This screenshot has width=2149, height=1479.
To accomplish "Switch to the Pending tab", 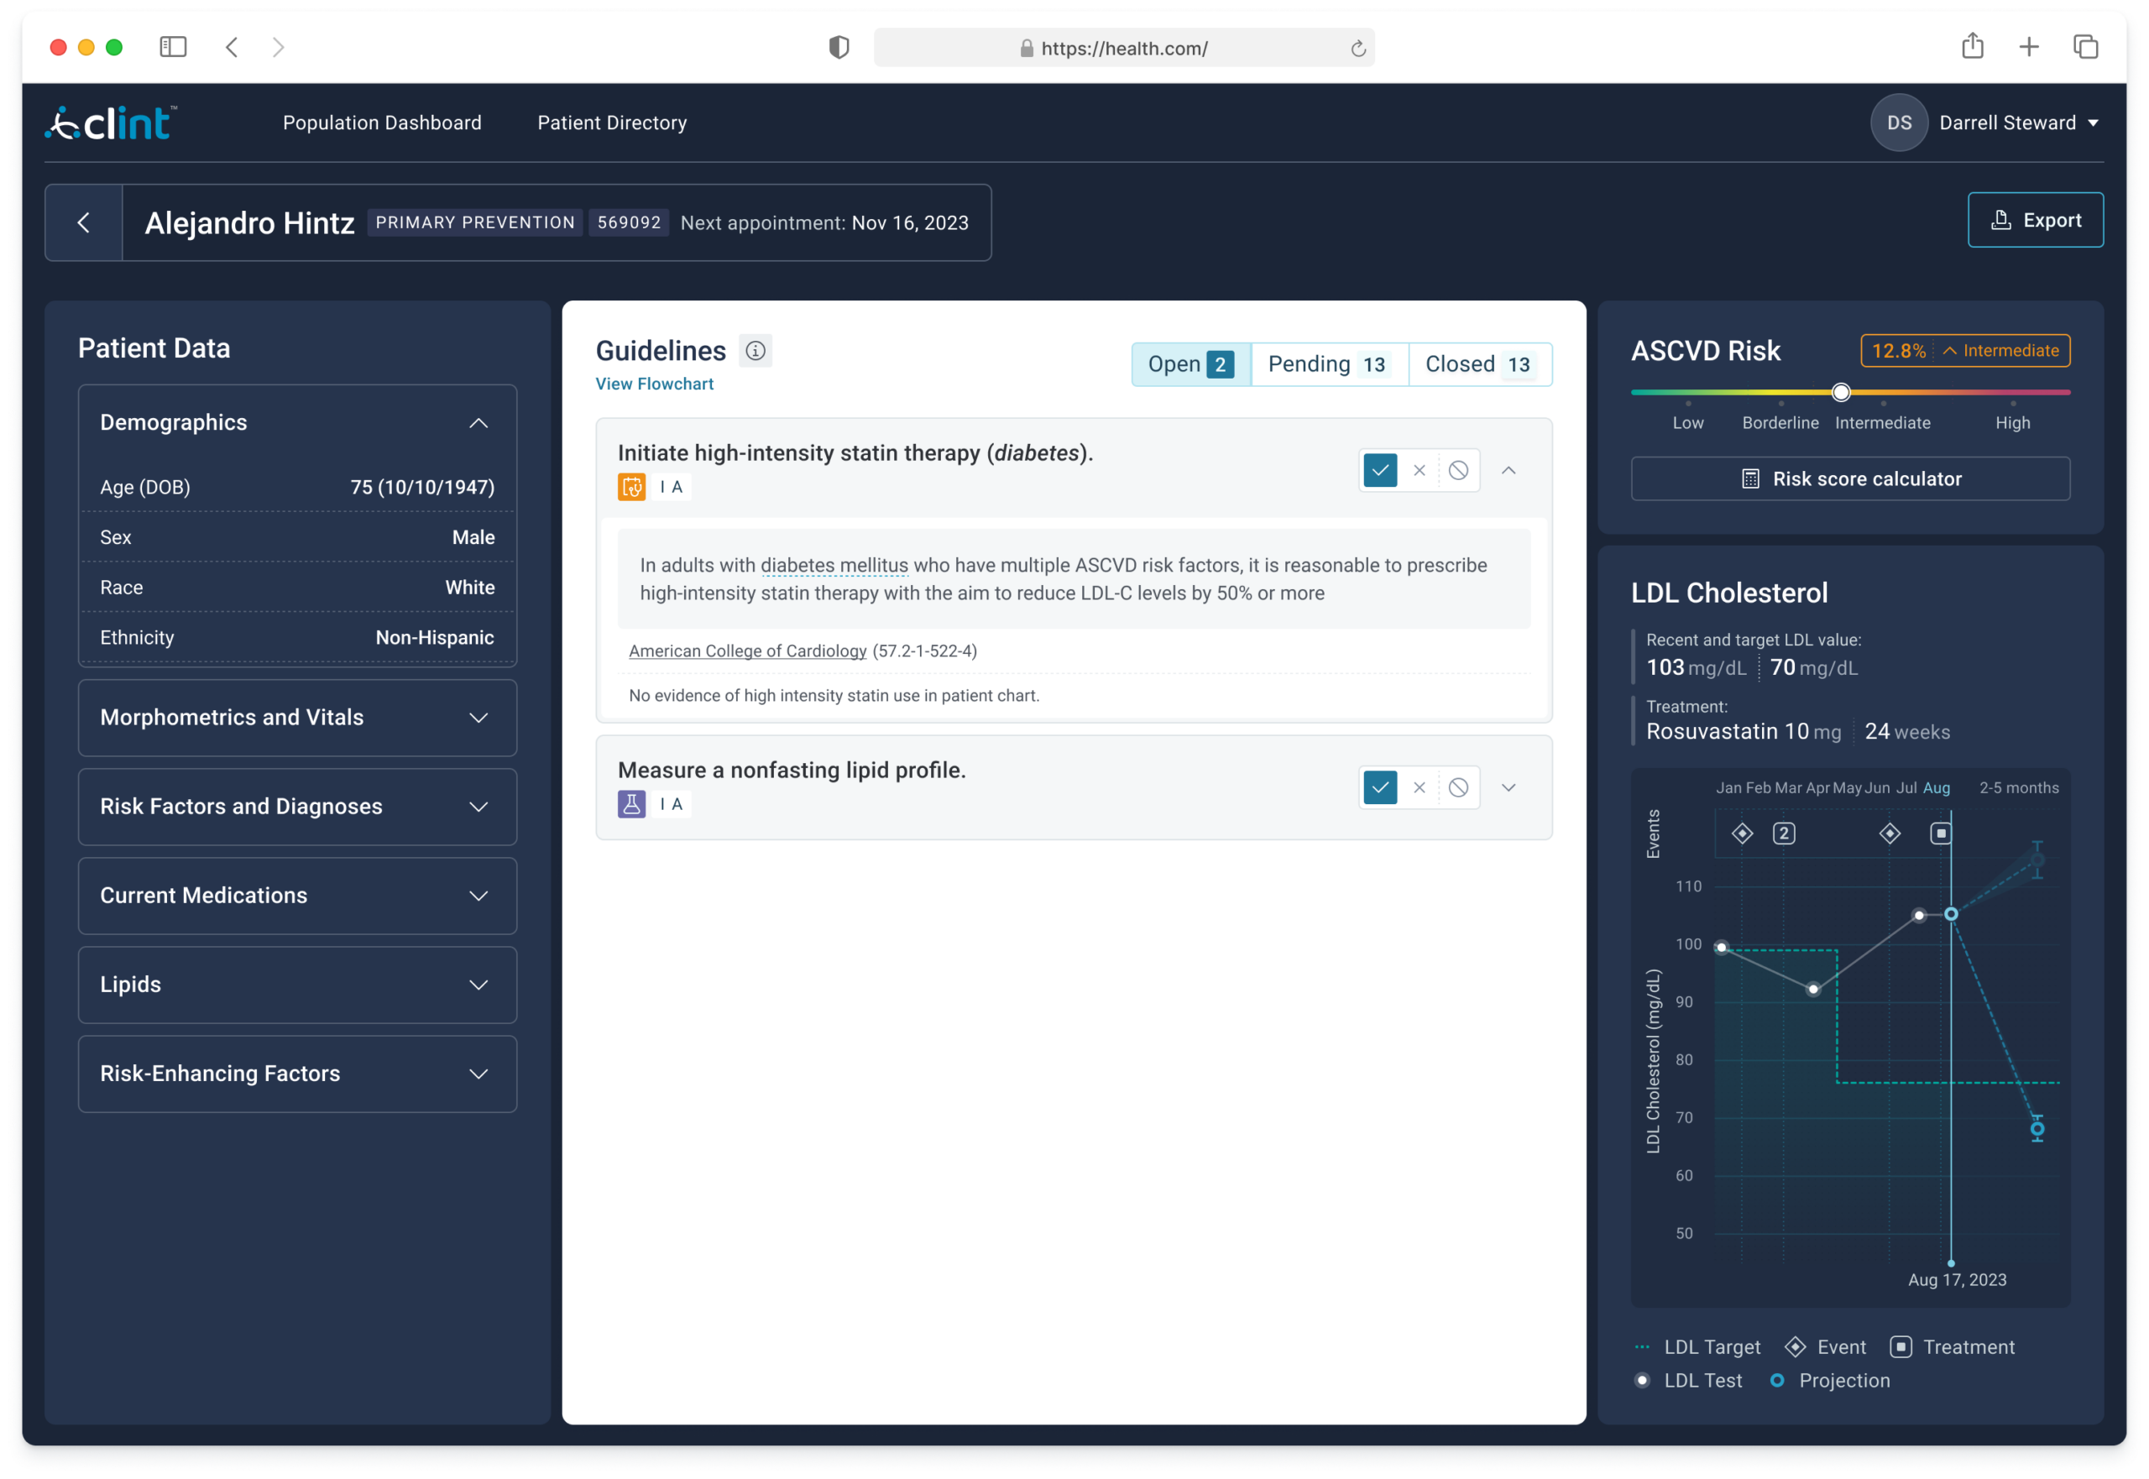I will point(1328,364).
